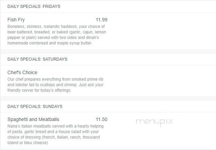The image size is (216, 150).
Task: Select the Fish Fry item title
Action: pyautogui.click(x=16, y=20)
